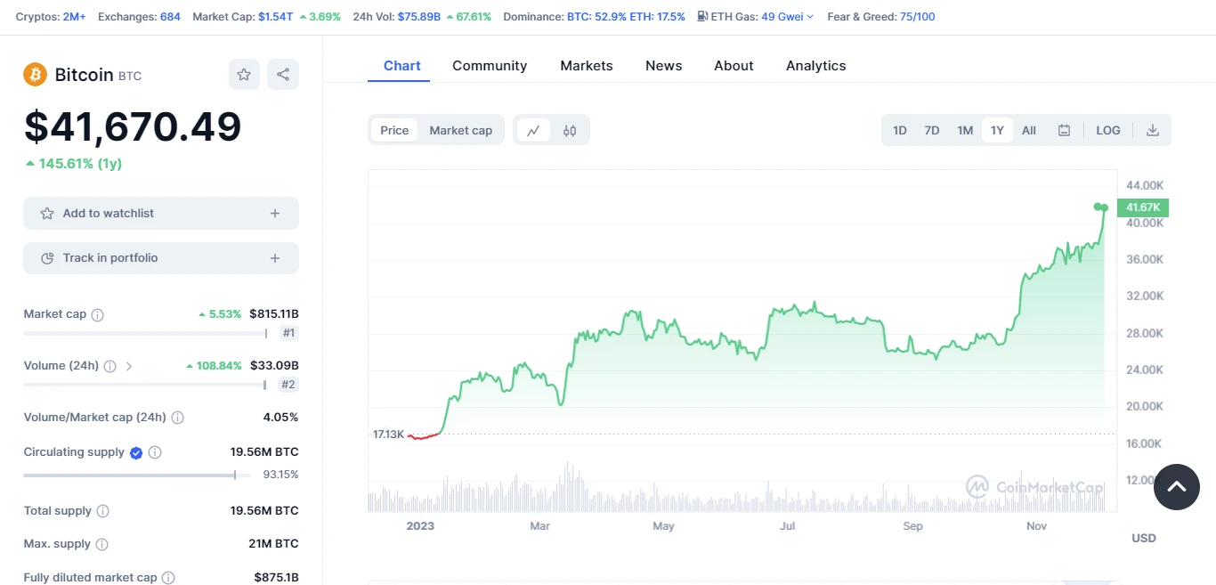The width and height of the screenshot is (1216, 585).
Task: Click the $815.11B market cap value
Action: (274, 314)
